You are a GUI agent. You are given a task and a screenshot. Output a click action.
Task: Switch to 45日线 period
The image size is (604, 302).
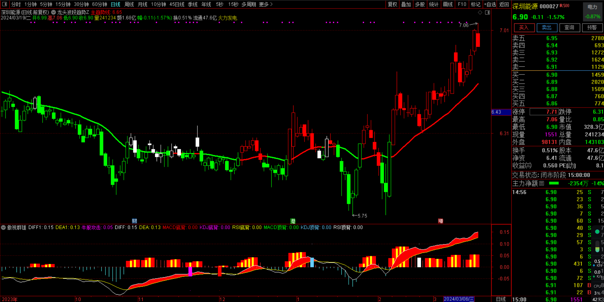[x=177, y=4]
